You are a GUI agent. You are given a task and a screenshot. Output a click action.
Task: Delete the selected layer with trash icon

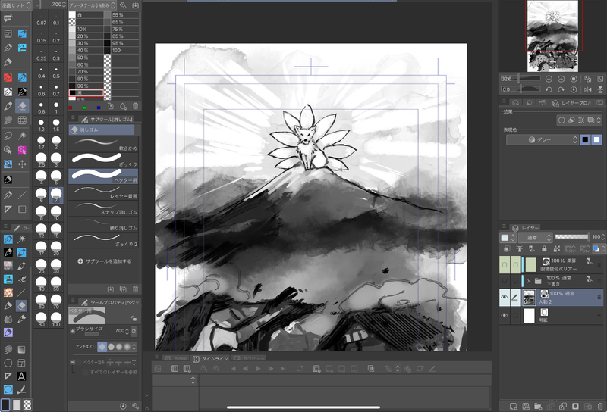(600, 406)
